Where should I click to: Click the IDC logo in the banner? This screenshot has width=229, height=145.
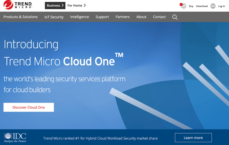pyautogui.click(x=16, y=137)
